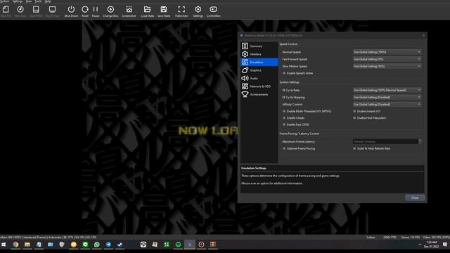
Task: Open the Network & HDD page
Action: 259,86
